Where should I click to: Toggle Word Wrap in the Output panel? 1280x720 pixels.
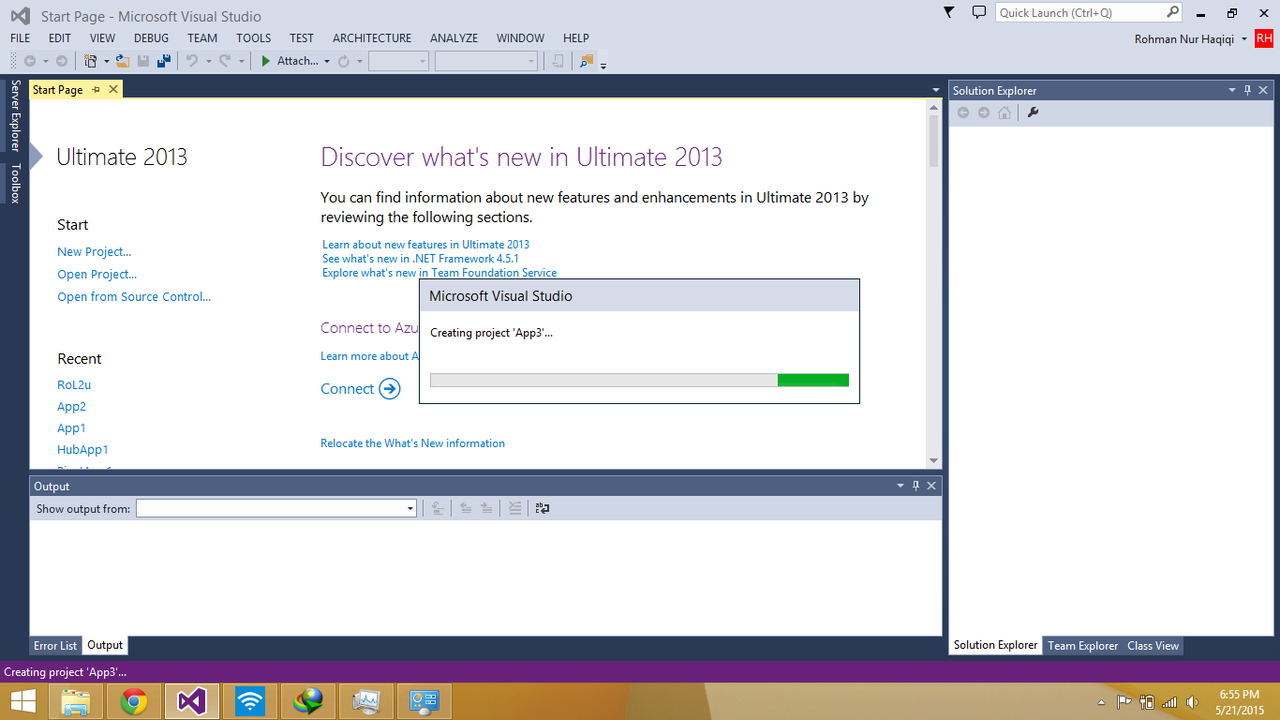(542, 508)
